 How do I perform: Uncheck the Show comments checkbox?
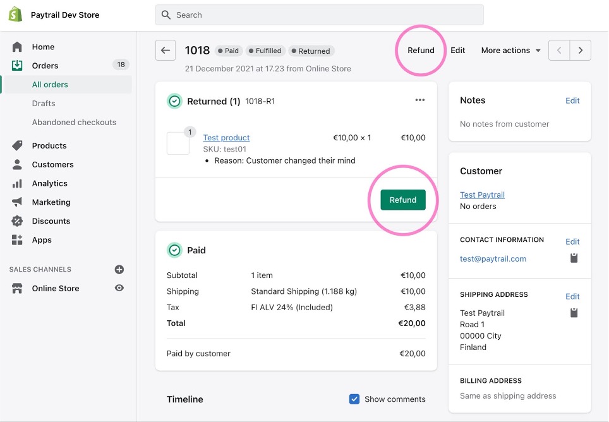coord(354,399)
